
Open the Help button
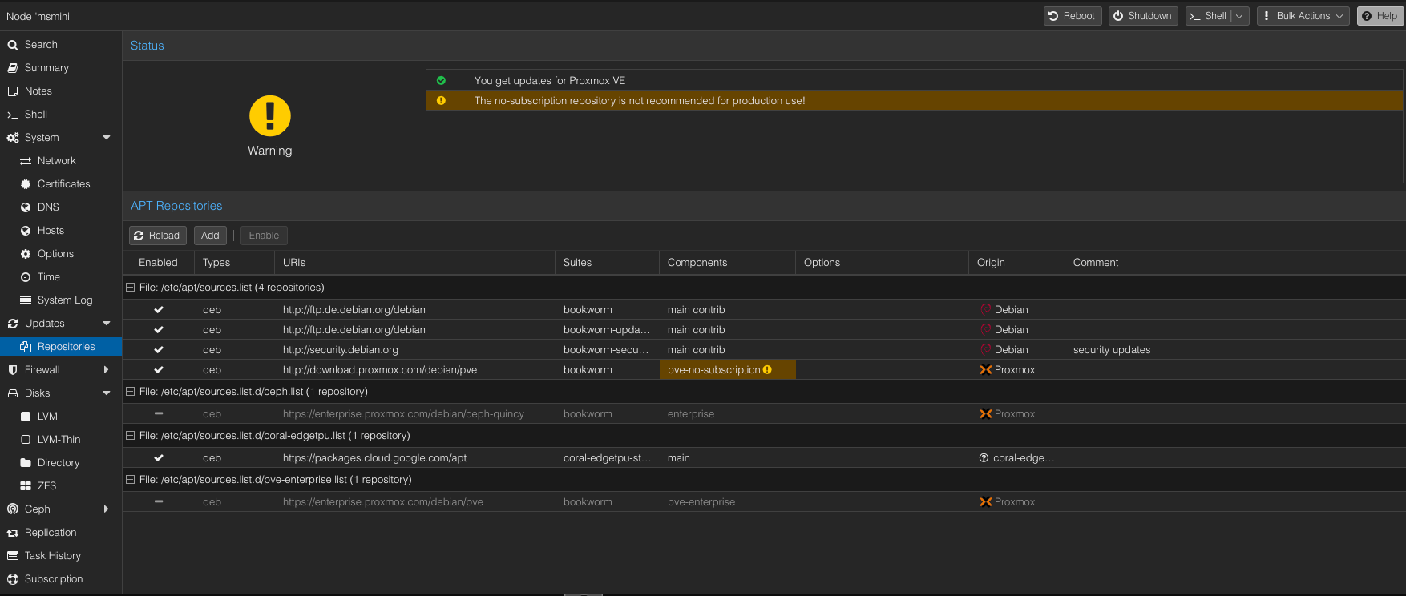click(1380, 16)
